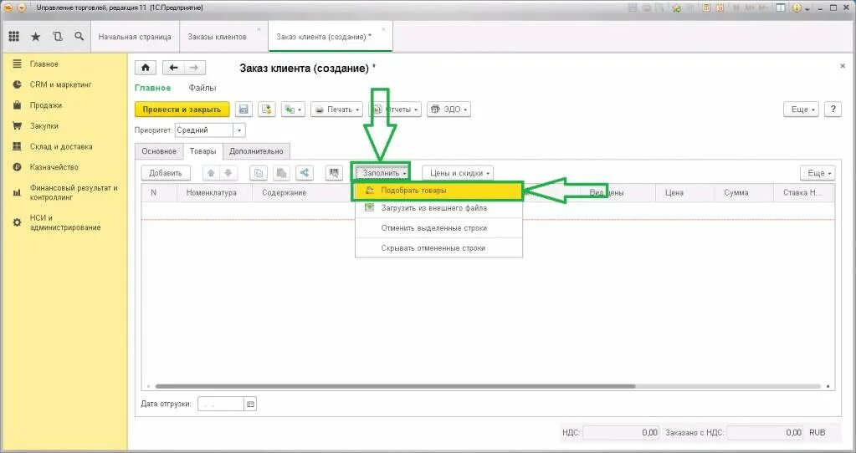Open the Заполнить dropdown button
The image size is (856, 453).
(381, 173)
